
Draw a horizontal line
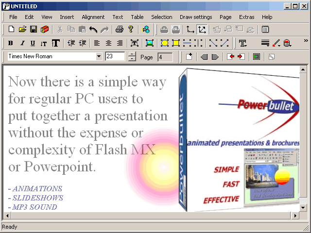pyautogui.click(x=187, y=43)
